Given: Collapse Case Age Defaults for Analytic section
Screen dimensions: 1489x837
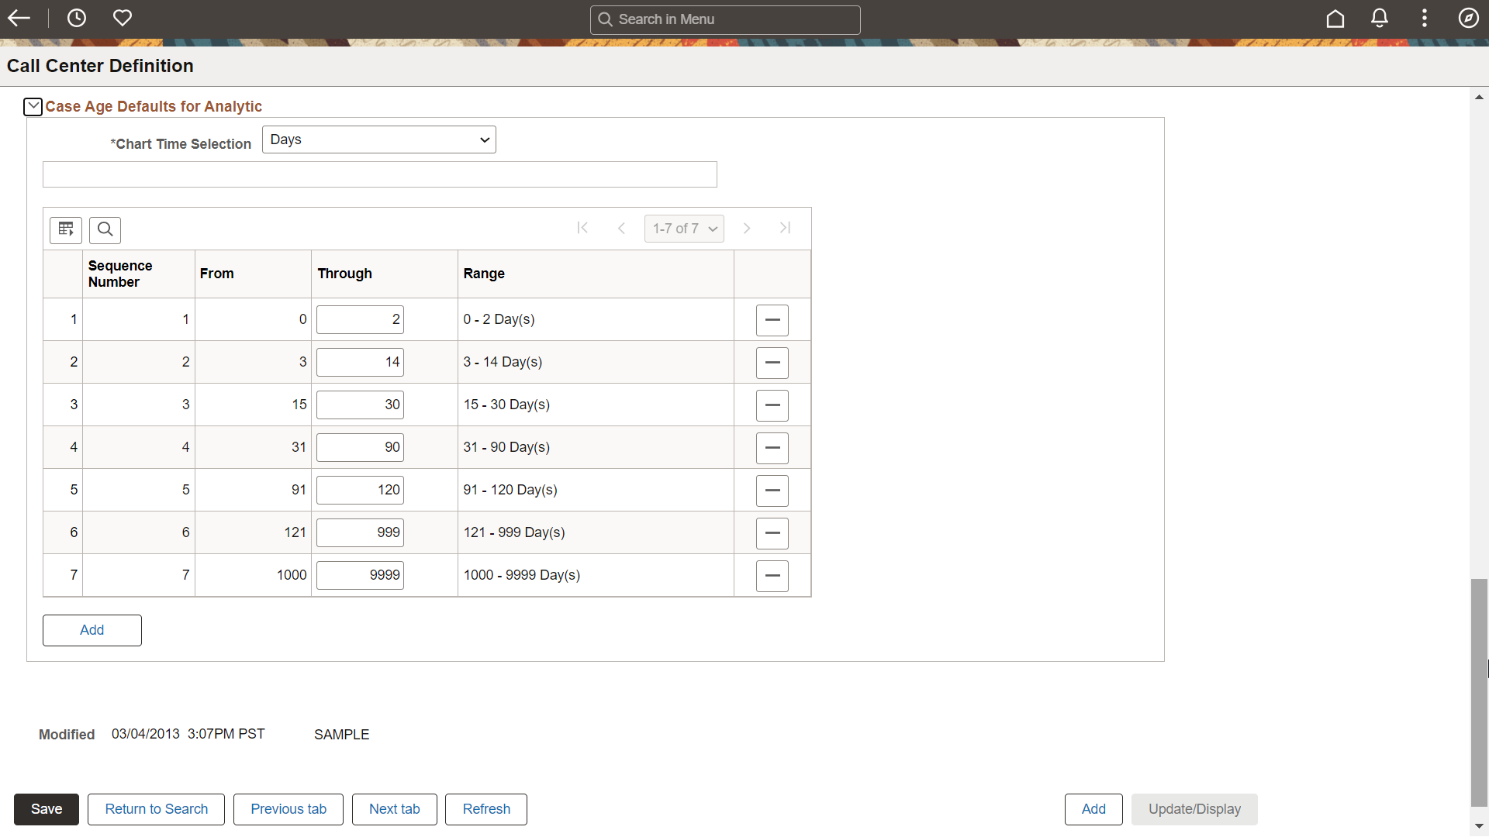Looking at the screenshot, I should coord(33,107).
